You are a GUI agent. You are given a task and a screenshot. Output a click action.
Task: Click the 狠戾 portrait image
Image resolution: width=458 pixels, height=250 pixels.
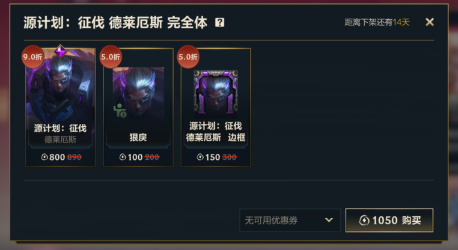(x=138, y=93)
